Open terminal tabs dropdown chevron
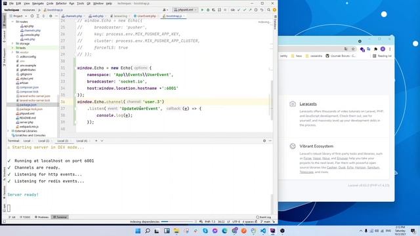Viewport: 420px width, 236px height. (102, 140)
